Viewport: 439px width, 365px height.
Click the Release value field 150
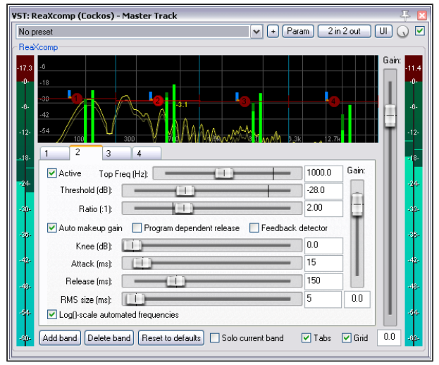[x=323, y=281]
